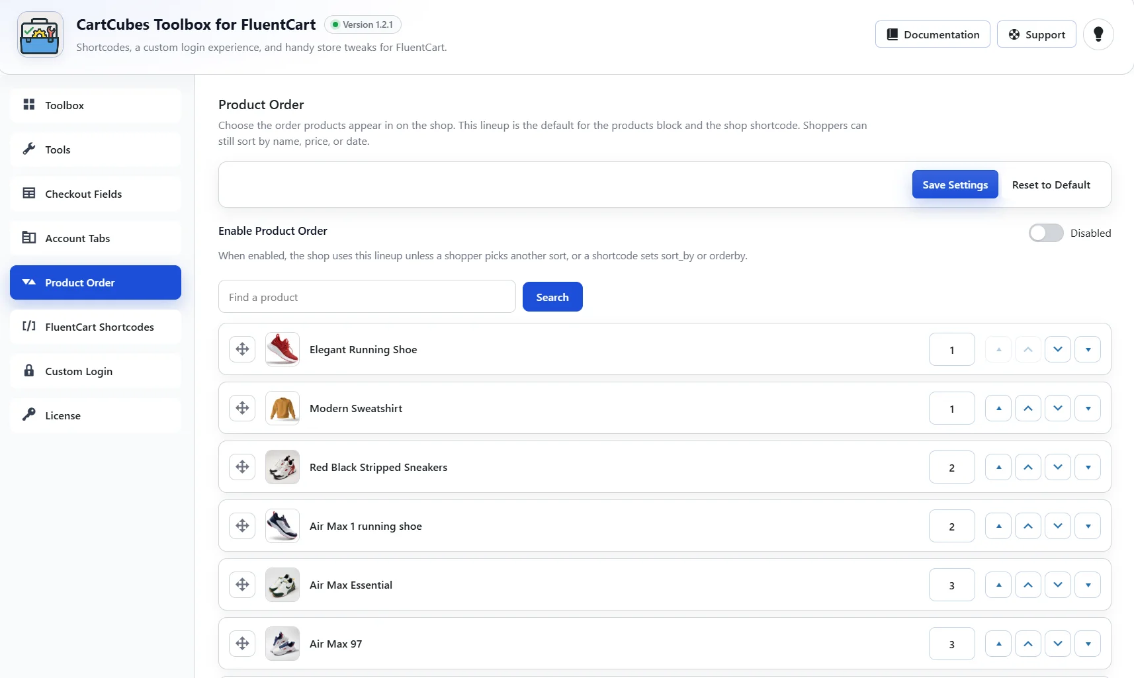The width and height of the screenshot is (1134, 678).
Task: Open FluentCart Shortcodes in sidebar
Action: pos(95,327)
